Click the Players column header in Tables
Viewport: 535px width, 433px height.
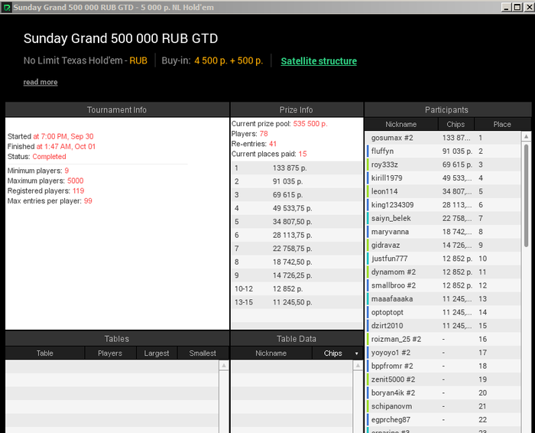tap(110, 353)
